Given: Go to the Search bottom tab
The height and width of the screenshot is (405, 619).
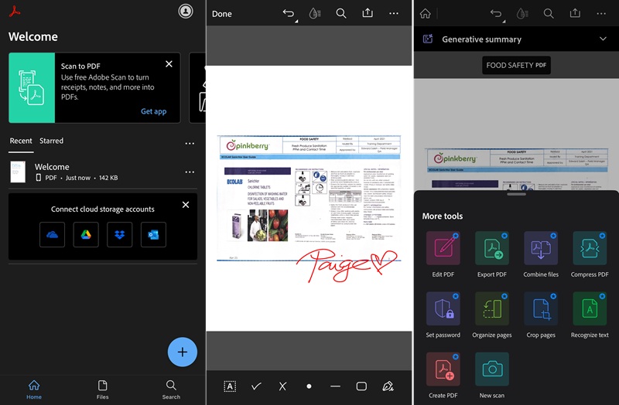Looking at the screenshot, I should pos(171,390).
